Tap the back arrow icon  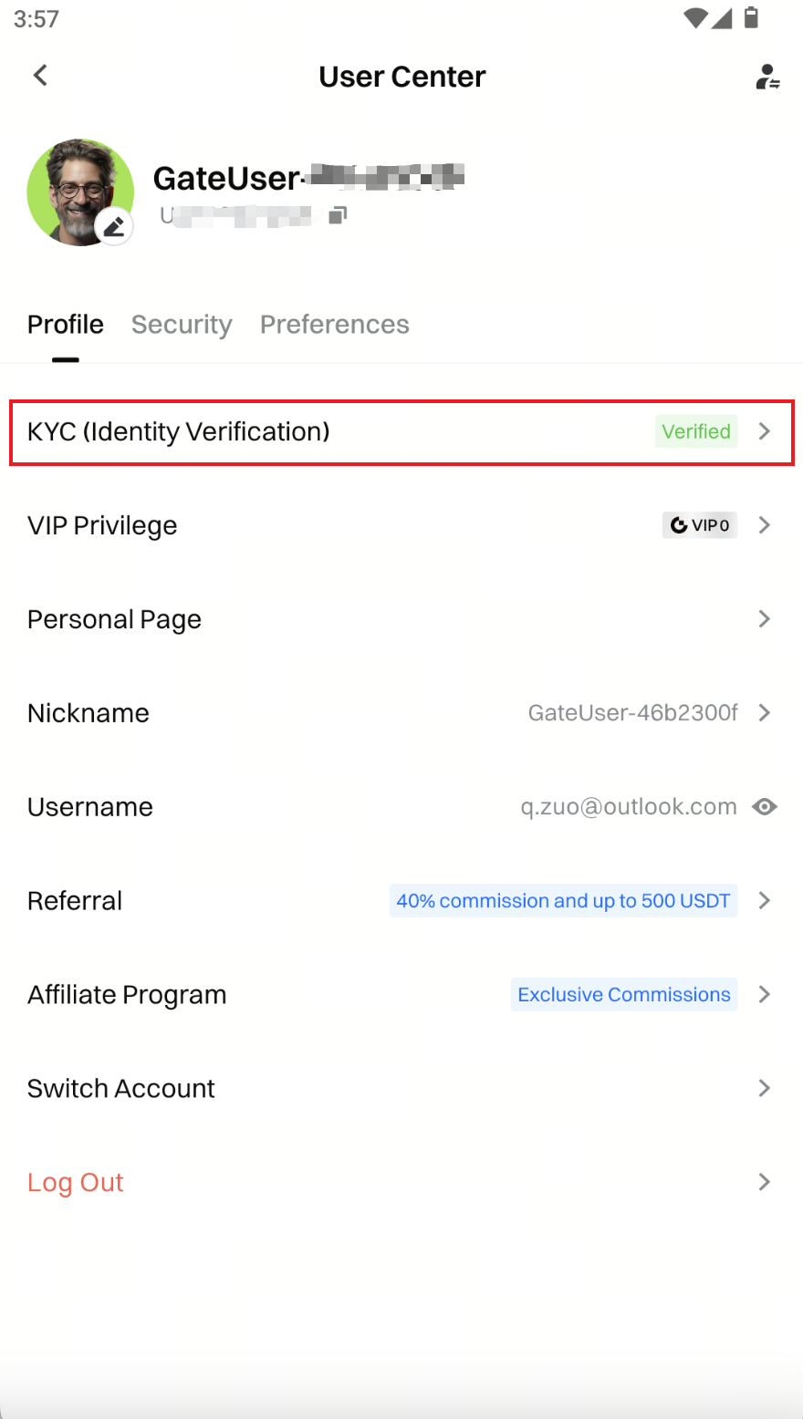pyautogui.click(x=40, y=76)
